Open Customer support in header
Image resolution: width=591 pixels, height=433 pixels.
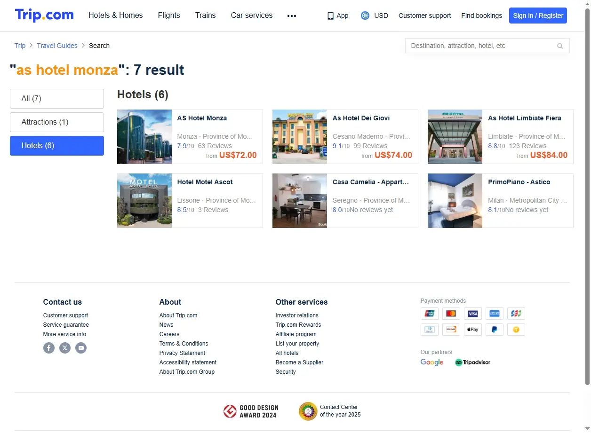coord(424,16)
